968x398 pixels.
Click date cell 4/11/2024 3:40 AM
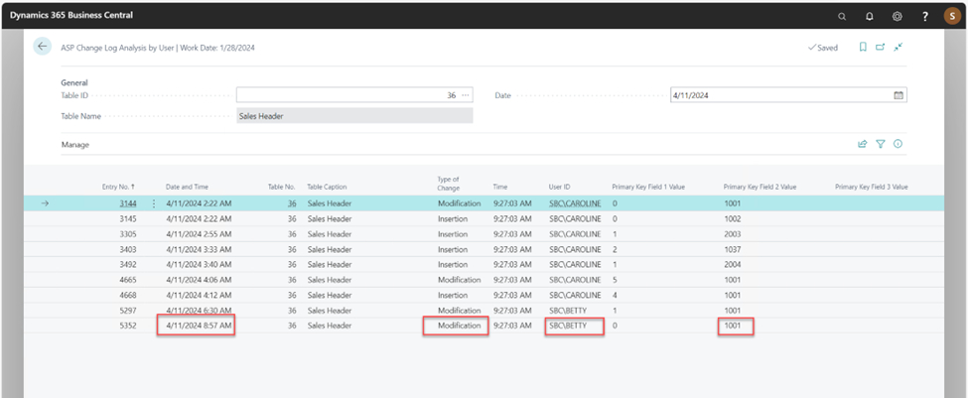pos(199,265)
